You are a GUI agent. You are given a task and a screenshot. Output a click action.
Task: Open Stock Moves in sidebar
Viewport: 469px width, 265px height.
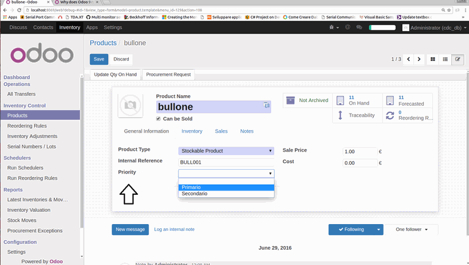click(22, 220)
